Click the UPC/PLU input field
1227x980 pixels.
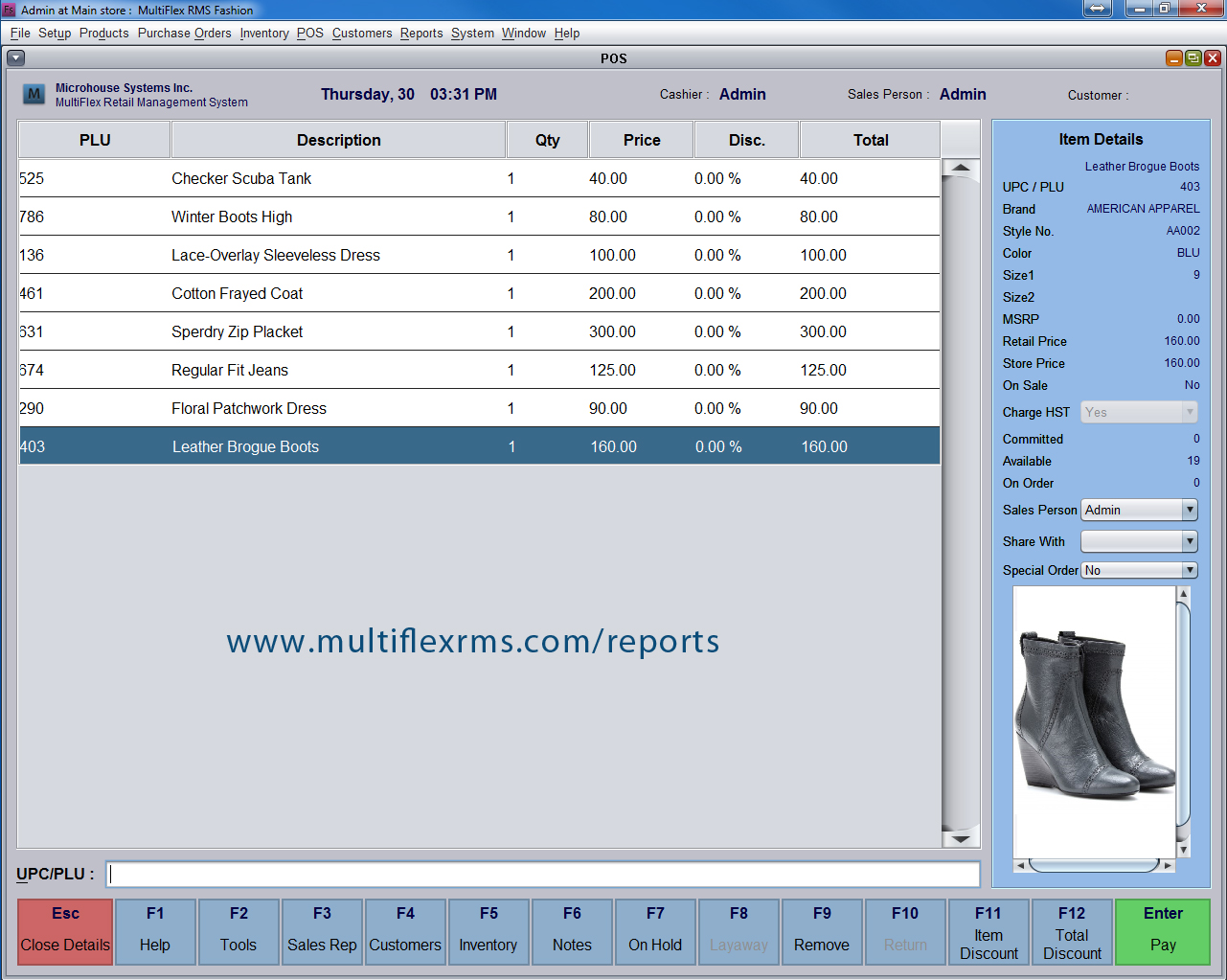coord(542,875)
